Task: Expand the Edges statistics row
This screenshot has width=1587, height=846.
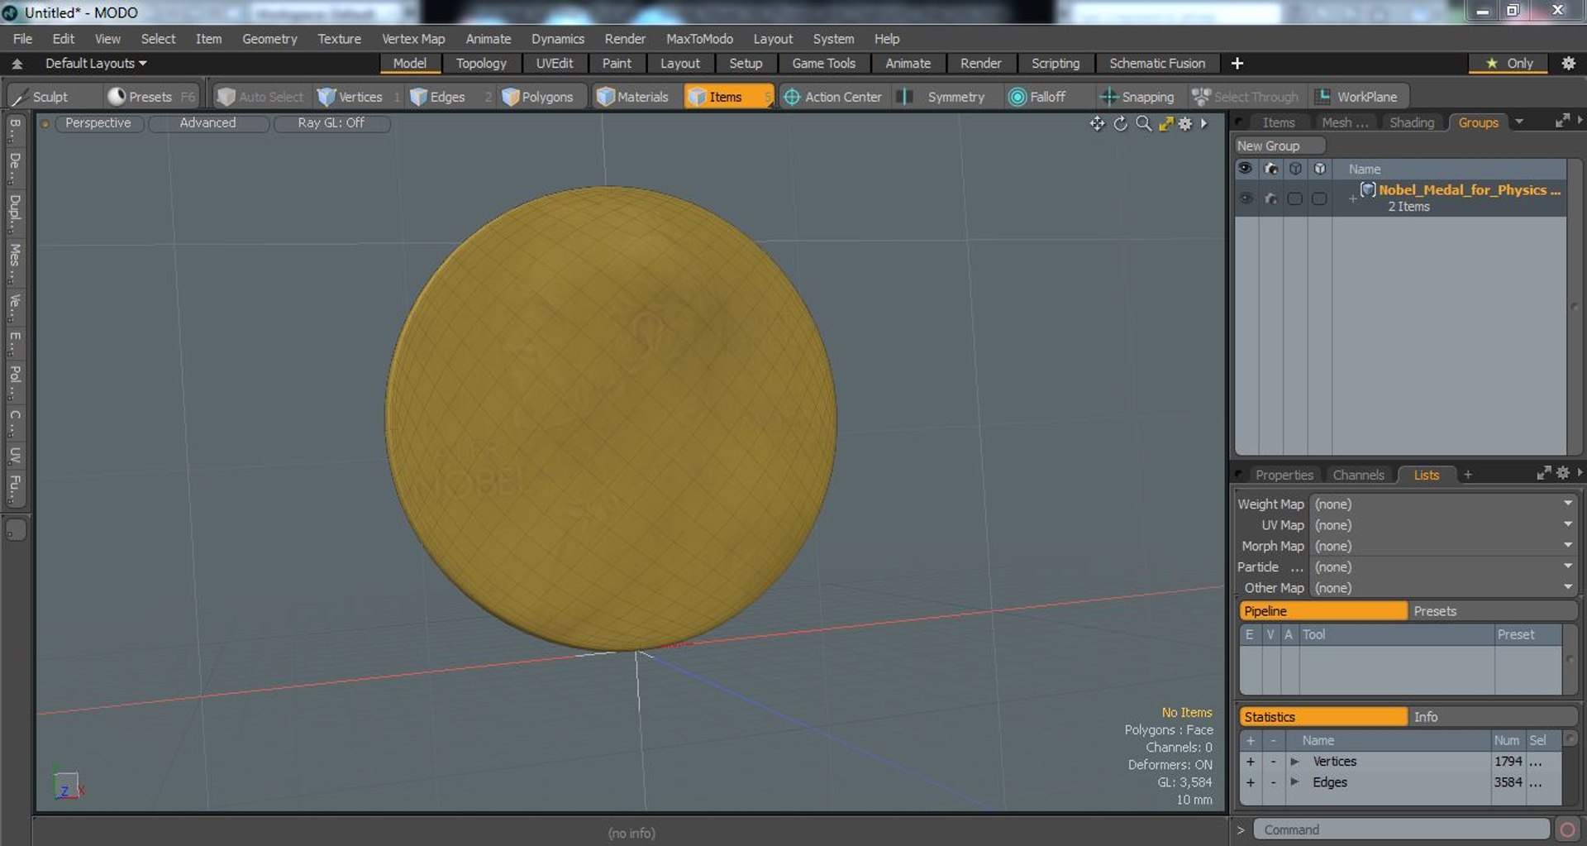Action: click(1294, 781)
